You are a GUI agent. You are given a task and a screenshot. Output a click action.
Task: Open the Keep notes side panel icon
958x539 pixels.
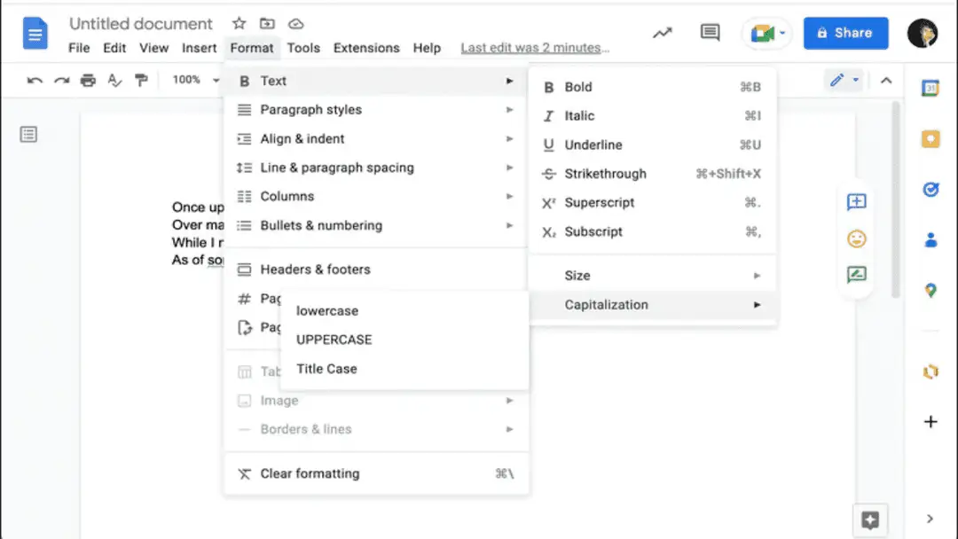click(x=931, y=139)
